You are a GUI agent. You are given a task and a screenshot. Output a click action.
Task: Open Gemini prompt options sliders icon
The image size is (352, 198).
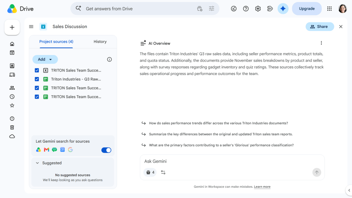163,173
